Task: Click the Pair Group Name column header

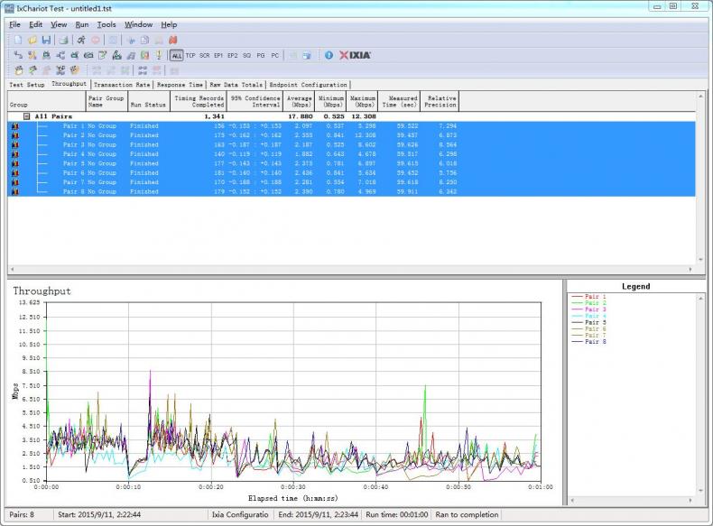Action: pos(106,101)
